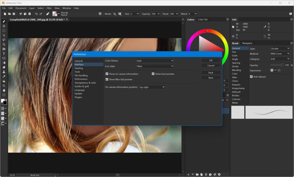
Task: Open On-canvas information position dropdown
Action: pyautogui.click(x=152, y=87)
